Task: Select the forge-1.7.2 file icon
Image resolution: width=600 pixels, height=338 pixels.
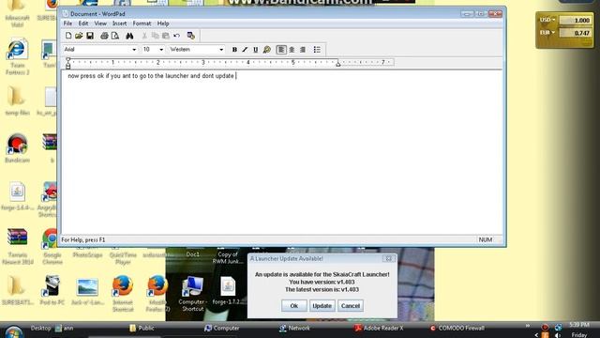Action: 228,291
